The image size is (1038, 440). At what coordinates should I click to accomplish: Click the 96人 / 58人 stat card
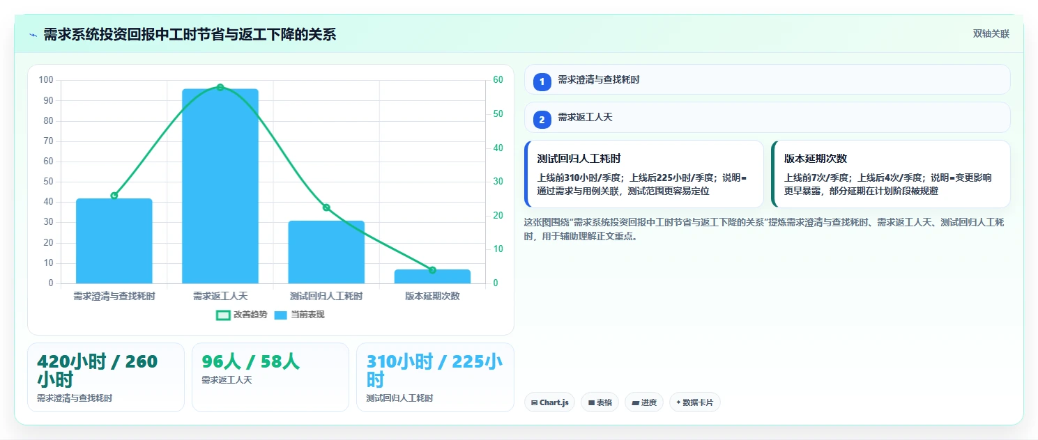click(x=270, y=377)
